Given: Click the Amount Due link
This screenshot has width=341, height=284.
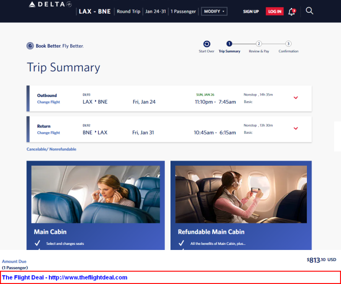Looking at the screenshot, I should (x=14, y=262).
